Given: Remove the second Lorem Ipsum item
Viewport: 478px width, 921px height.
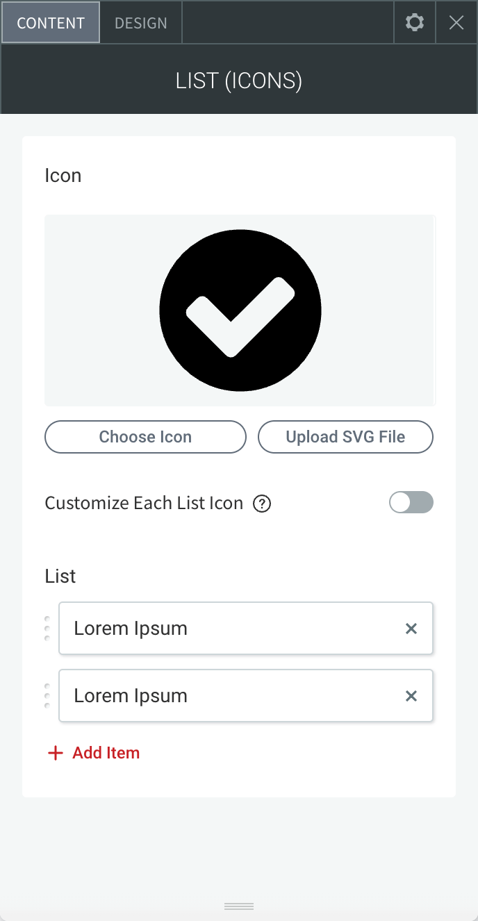Looking at the screenshot, I should pos(411,696).
